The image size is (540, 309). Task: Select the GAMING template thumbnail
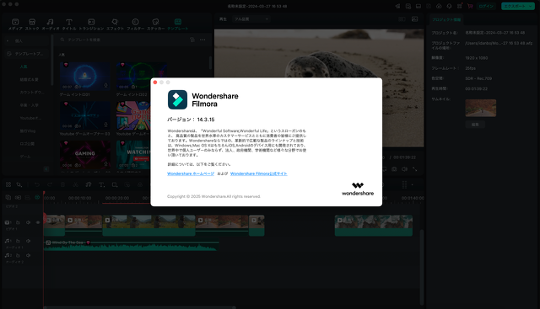click(85, 154)
